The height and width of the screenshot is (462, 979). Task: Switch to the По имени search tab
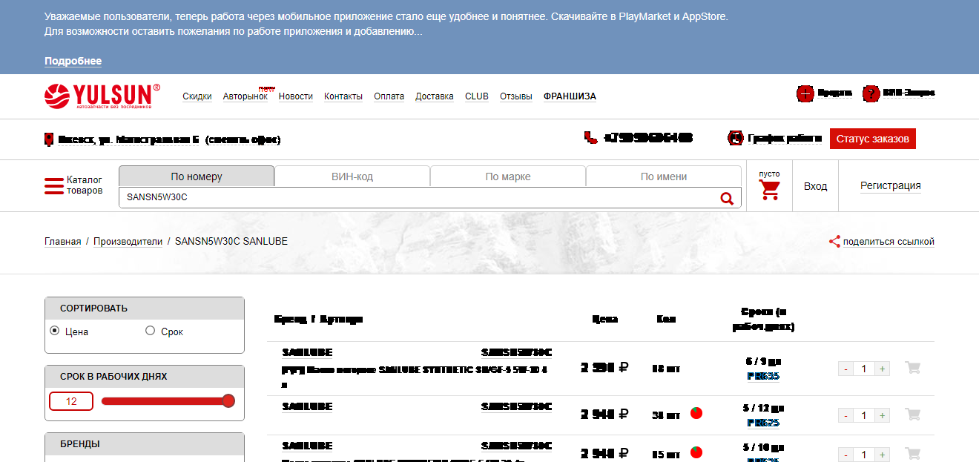click(664, 176)
